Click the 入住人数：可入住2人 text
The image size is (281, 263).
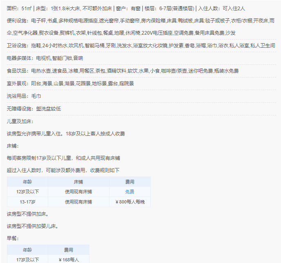[221, 9]
